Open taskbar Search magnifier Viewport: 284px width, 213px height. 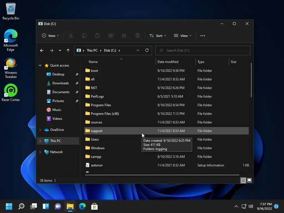pyautogui.click(x=21, y=206)
